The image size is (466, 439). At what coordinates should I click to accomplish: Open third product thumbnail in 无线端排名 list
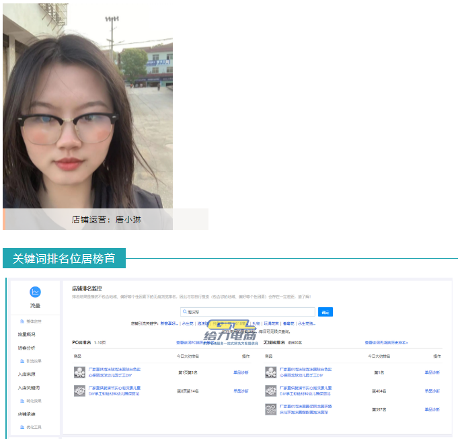[x=271, y=409]
